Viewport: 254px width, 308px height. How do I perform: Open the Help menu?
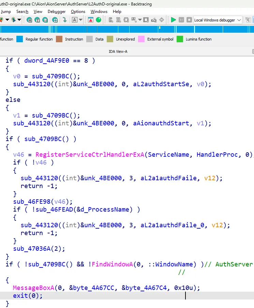click(117, 12)
